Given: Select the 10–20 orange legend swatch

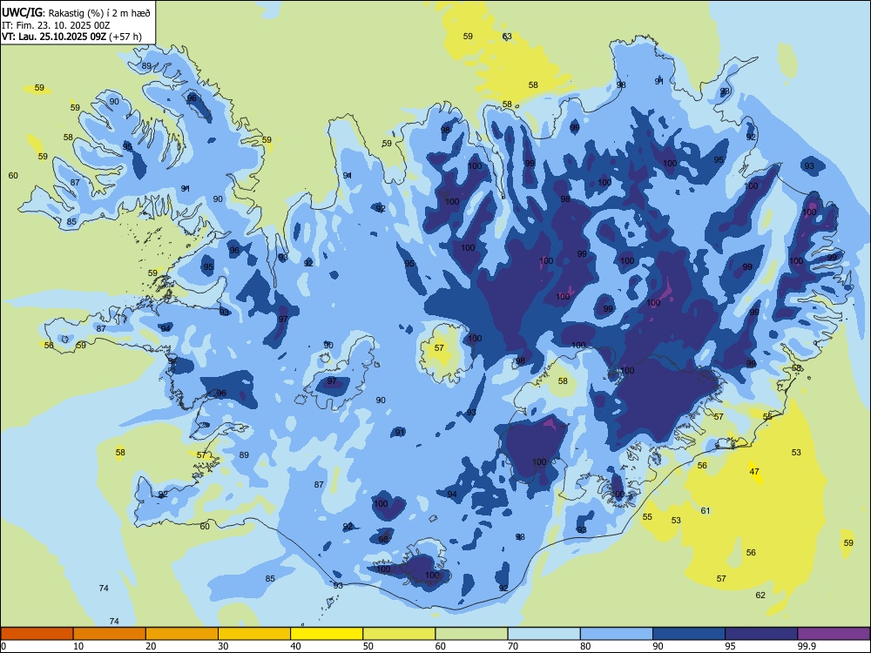Looking at the screenshot, I should tap(110, 634).
